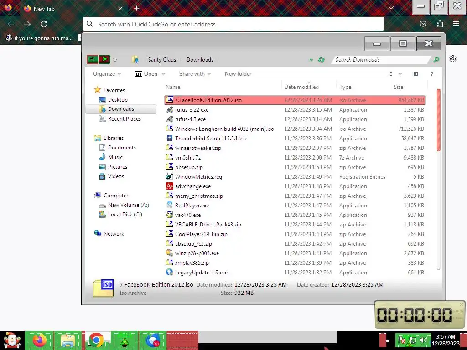Select merry_christmas.zip file name
The width and height of the screenshot is (467, 350).
[x=199, y=196]
